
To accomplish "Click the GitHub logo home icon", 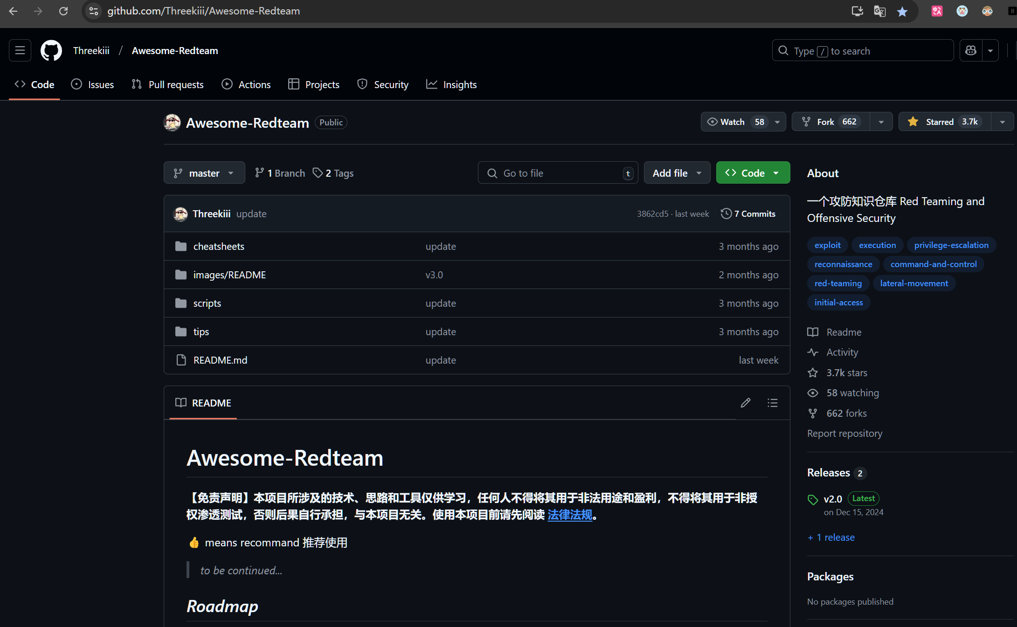I will tap(51, 50).
